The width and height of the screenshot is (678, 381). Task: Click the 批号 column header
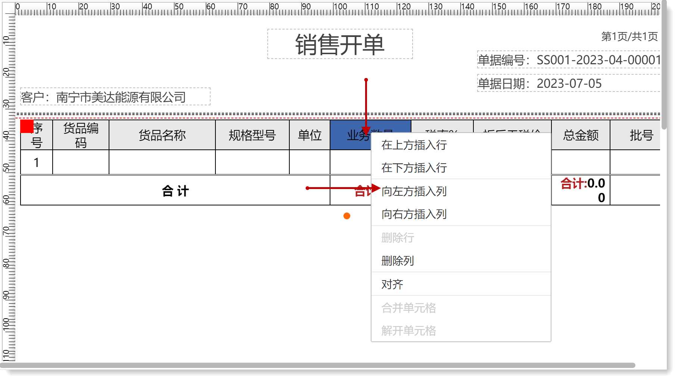point(641,135)
